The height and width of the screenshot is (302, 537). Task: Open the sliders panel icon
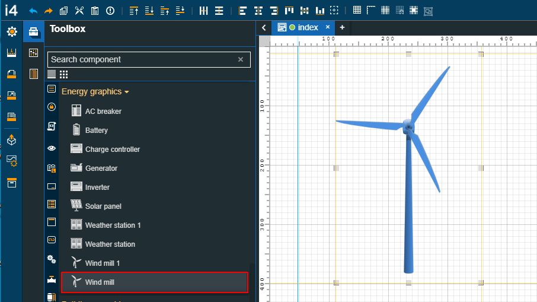click(x=34, y=52)
